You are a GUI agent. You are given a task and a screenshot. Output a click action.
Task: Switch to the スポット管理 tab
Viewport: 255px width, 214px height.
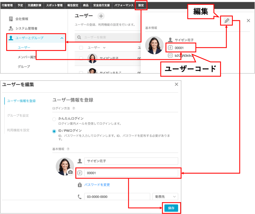click(x=54, y=5)
